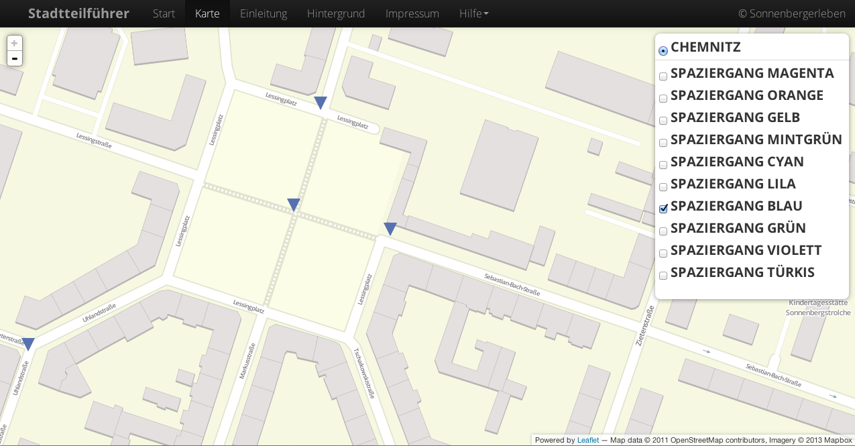Open the Hintergrund nav item
This screenshot has width=855, height=446.
[x=336, y=13]
